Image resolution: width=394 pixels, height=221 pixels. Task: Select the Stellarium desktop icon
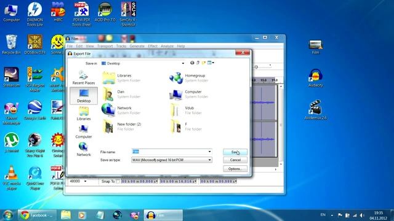click(x=11, y=77)
